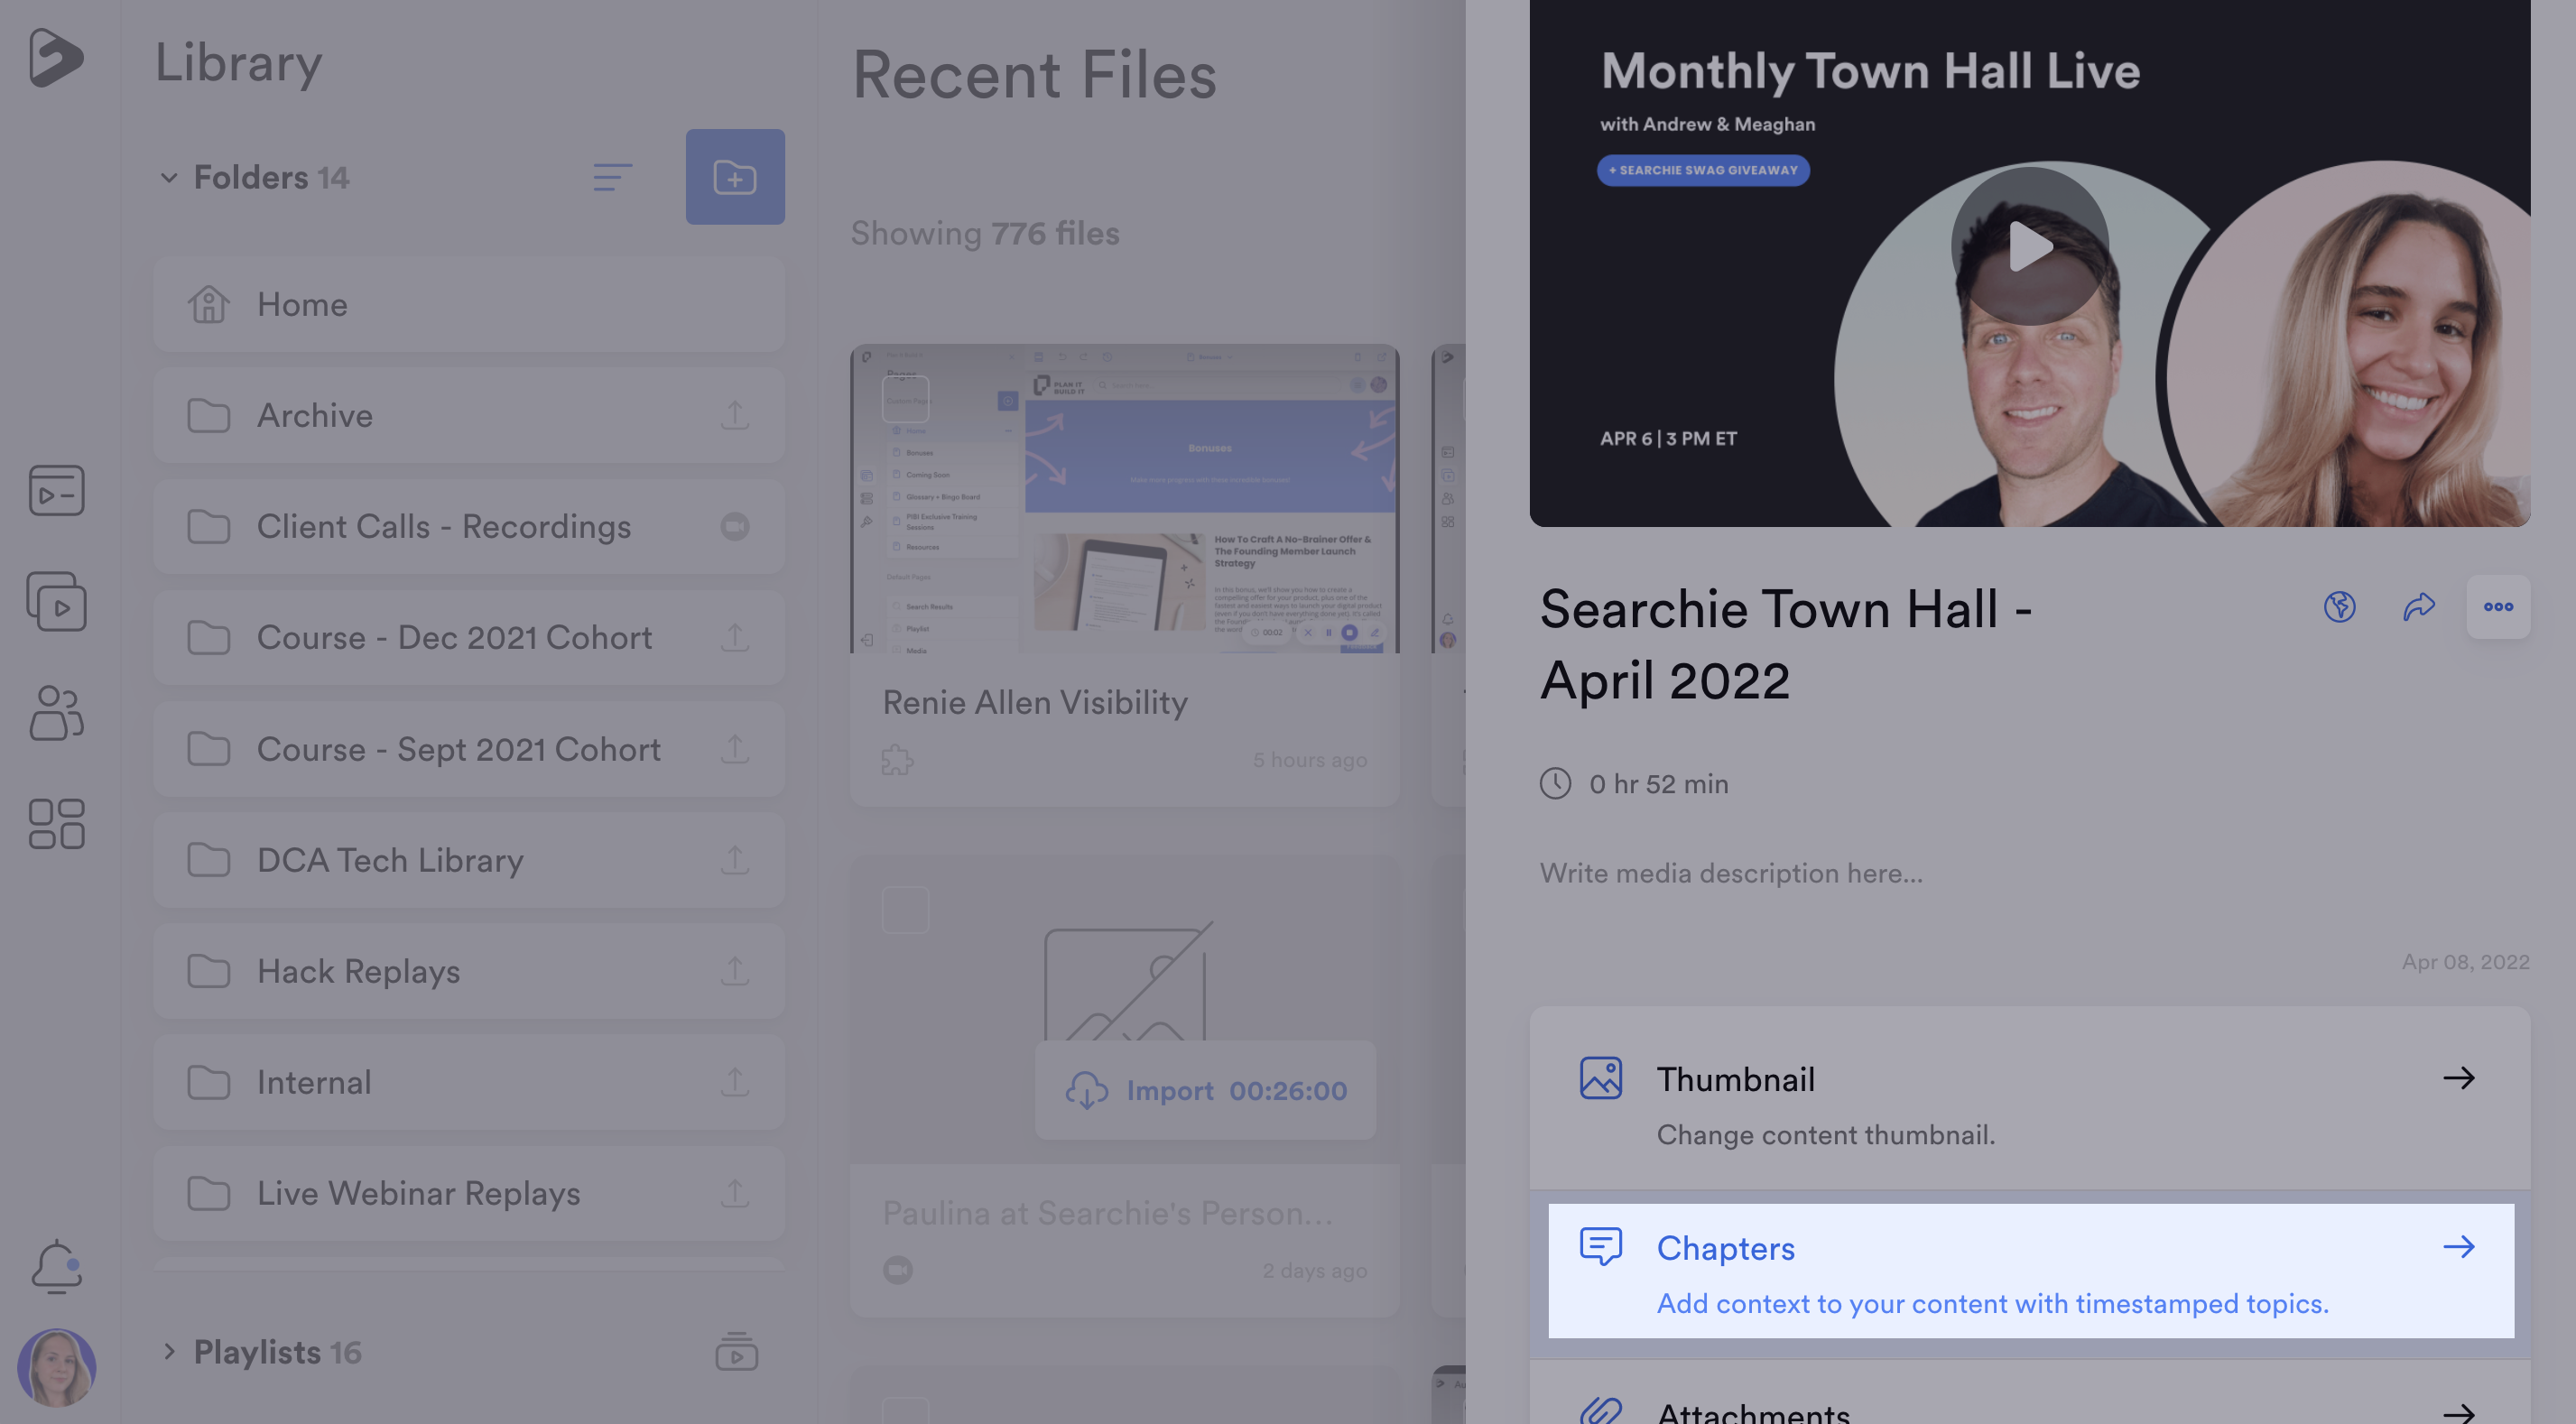Screen dimensions: 2576x1424
Task: Open the Live Webinar Replays folder
Action: [x=469, y=1193]
